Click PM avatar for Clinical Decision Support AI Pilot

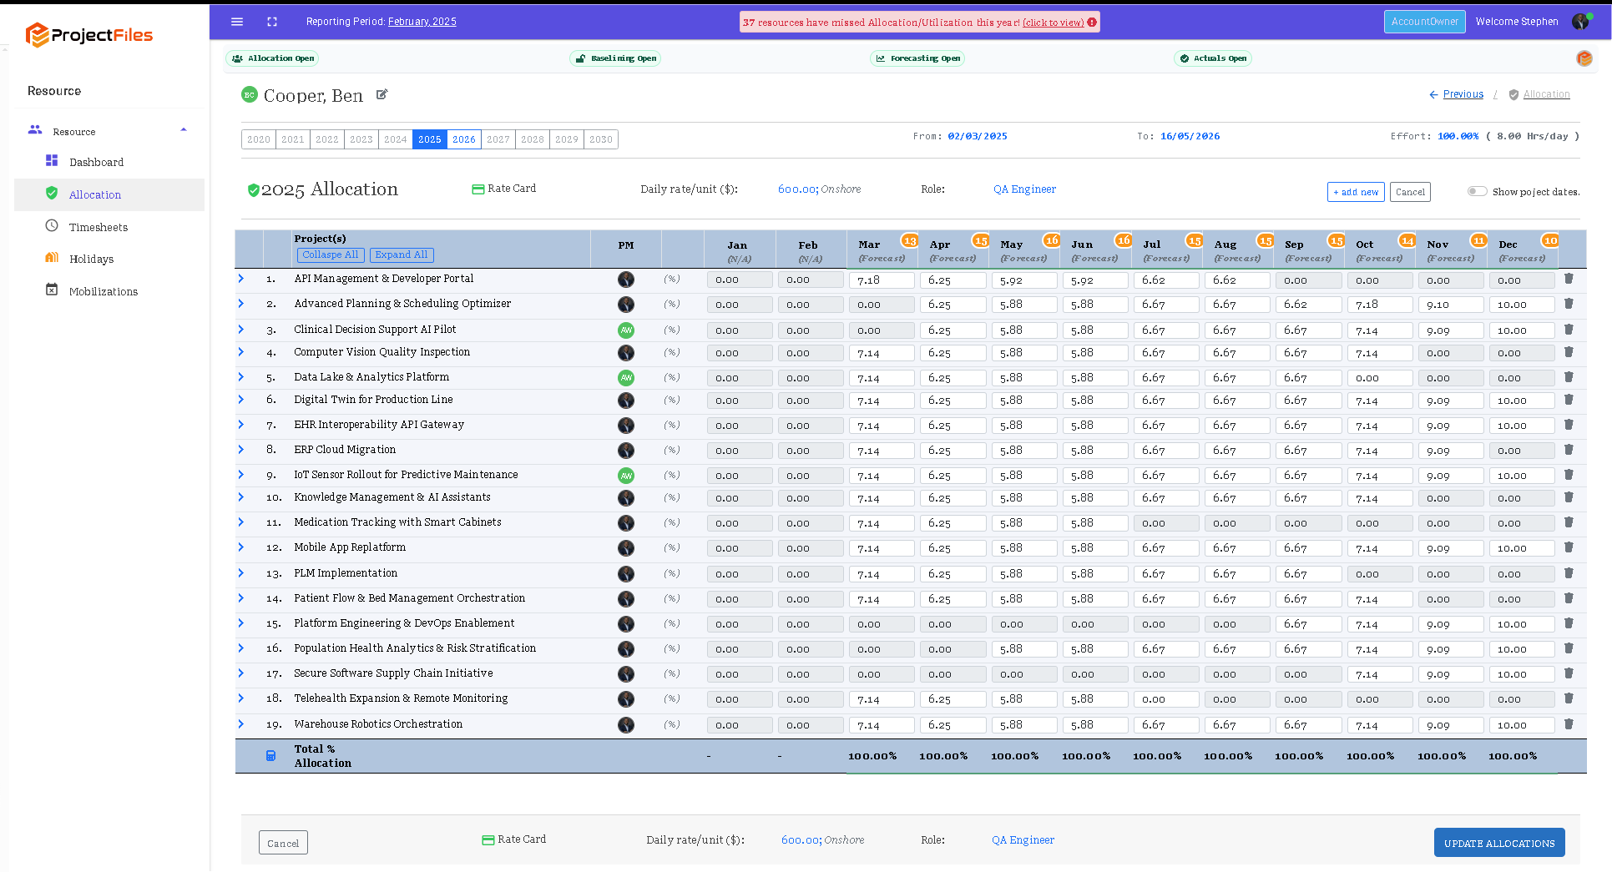point(626,330)
